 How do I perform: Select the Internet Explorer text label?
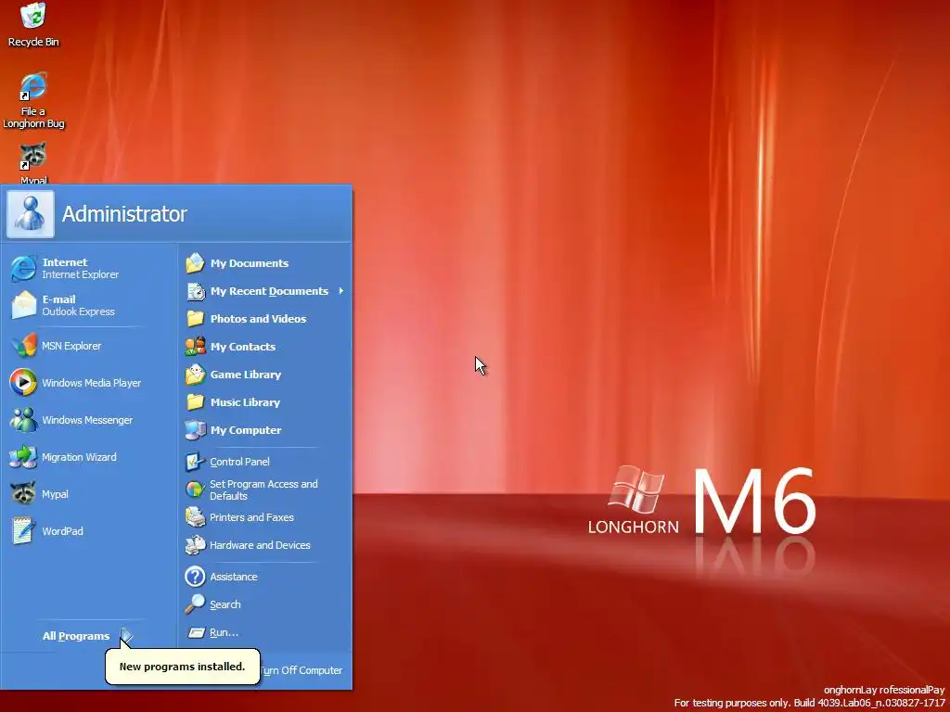pos(80,274)
